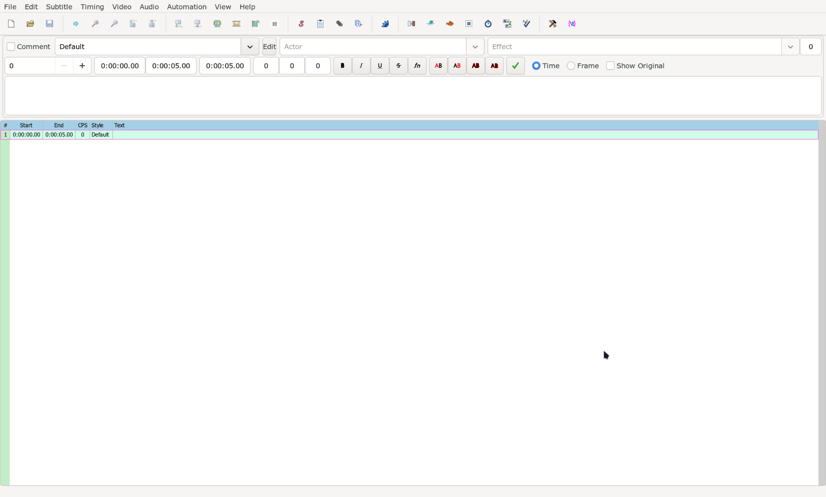The width and height of the screenshot is (826, 497).
Task: Open the Actor dropdown arrow
Action: pyautogui.click(x=475, y=47)
